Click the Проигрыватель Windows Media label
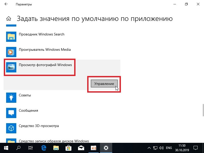This screenshot has height=153, width=204. pos(45,50)
